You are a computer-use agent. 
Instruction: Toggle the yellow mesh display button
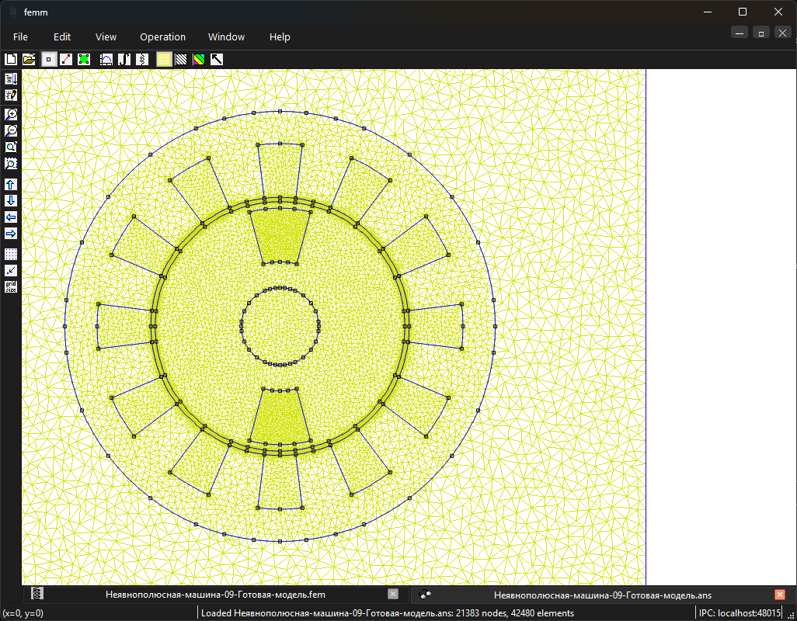point(164,60)
